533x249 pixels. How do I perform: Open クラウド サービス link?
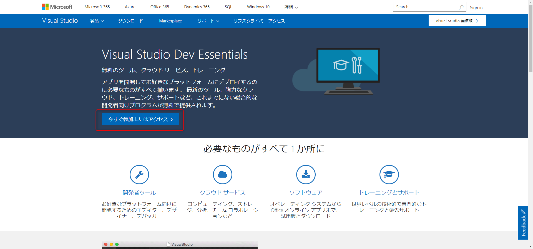pyautogui.click(x=223, y=193)
